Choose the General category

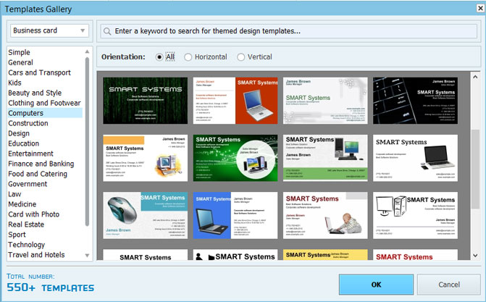[x=20, y=62]
